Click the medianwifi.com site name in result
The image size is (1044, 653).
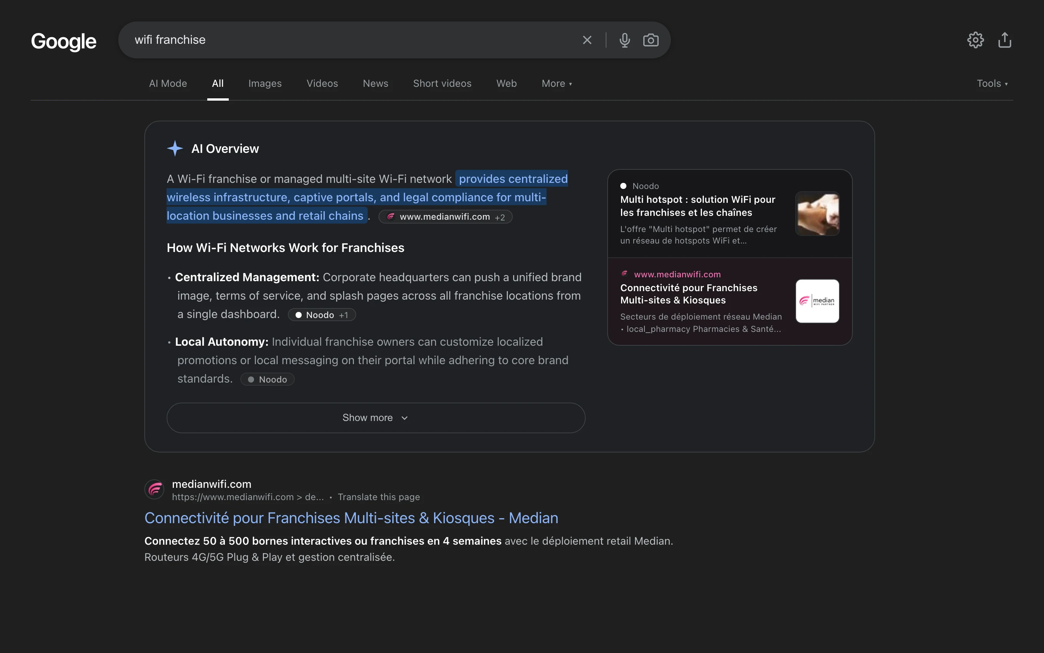pos(211,484)
